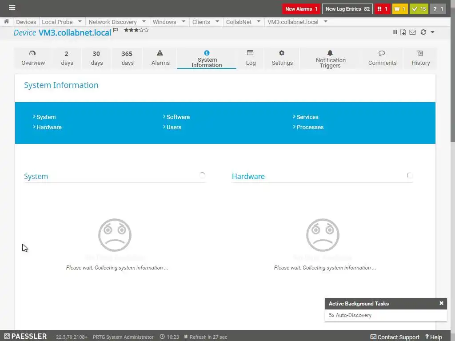
Task: Go to the home icon in breadcrumb
Action: point(6,21)
